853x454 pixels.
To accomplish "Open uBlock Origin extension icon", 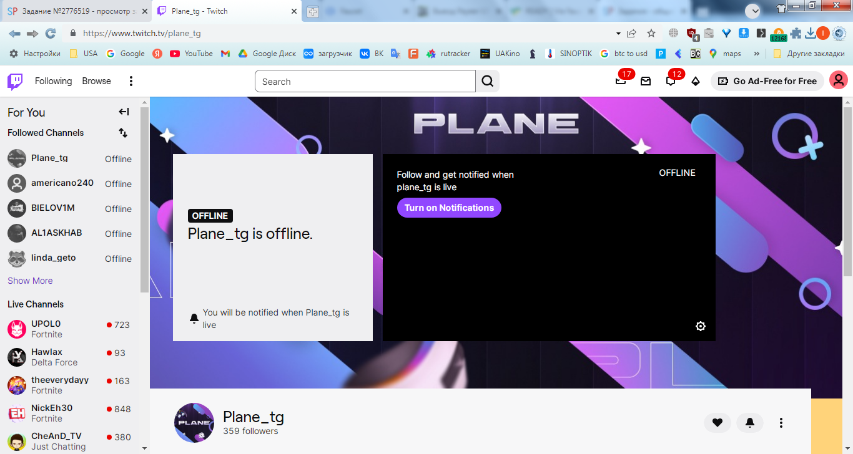I will 692,34.
